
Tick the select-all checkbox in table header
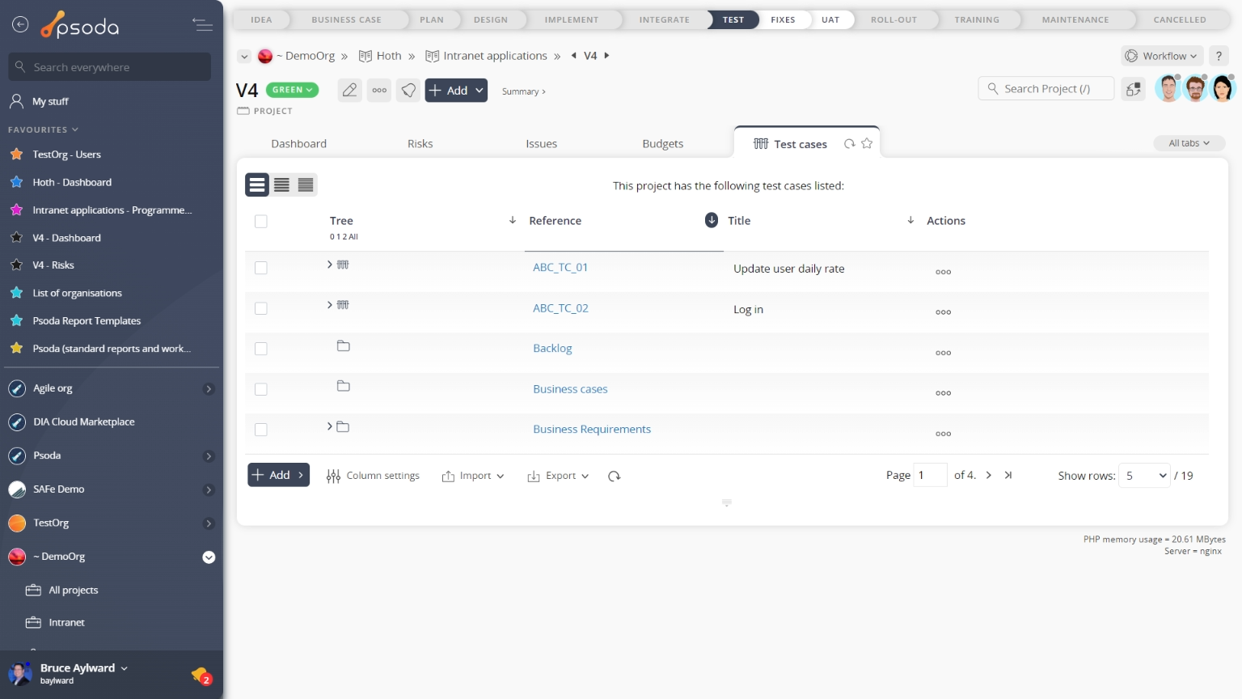point(261,221)
